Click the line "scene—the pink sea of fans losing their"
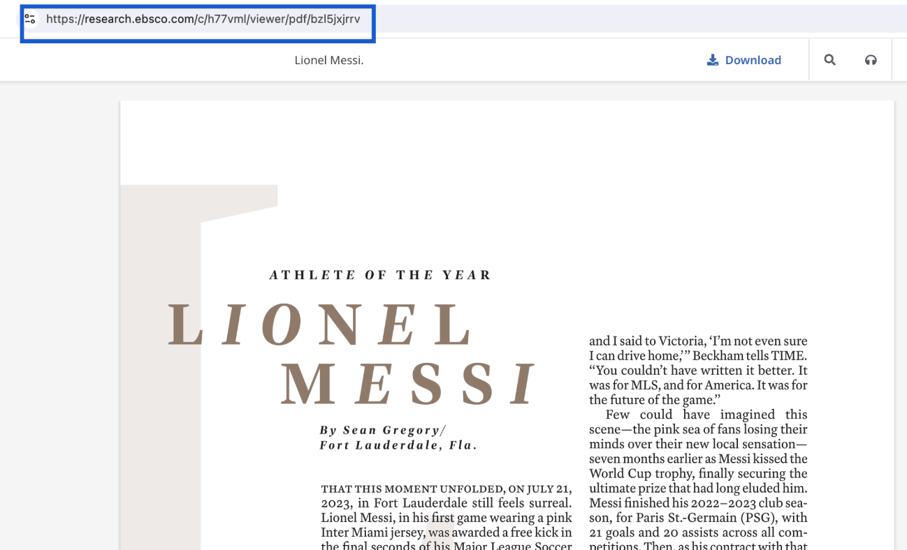This screenshot has width=907, height=550. (698, 429)
